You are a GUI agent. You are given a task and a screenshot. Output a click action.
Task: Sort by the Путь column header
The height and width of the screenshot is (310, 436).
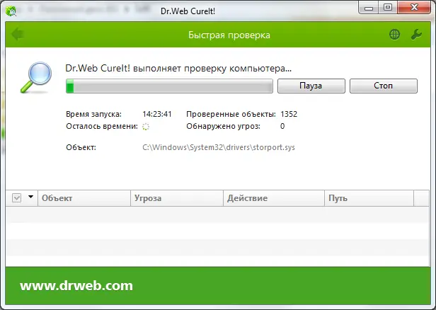pos(369,198)
